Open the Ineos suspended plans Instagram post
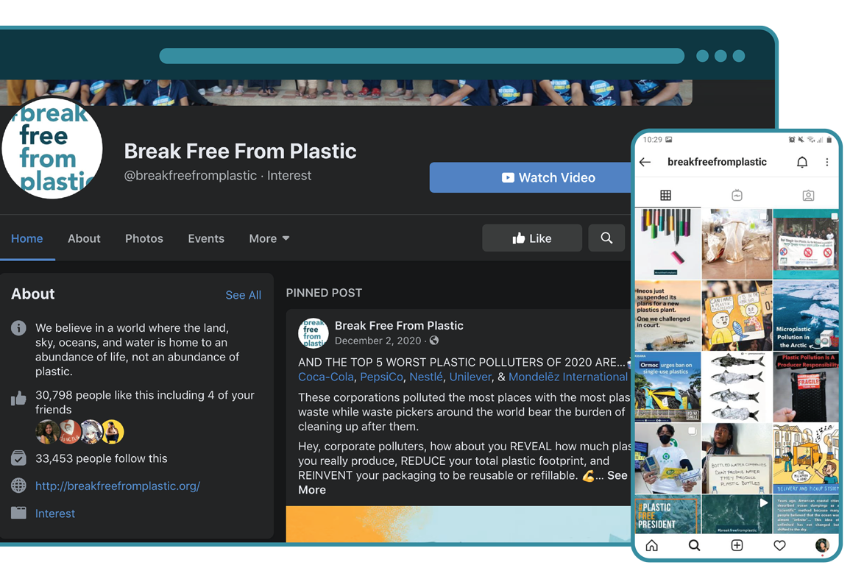Viewport: 864px width, 579px height. pos(668,316)
